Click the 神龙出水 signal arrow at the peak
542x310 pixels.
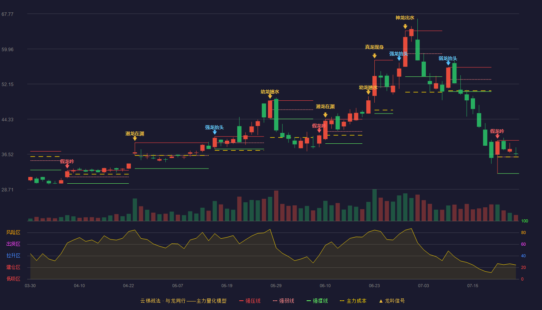click(405, 26)
